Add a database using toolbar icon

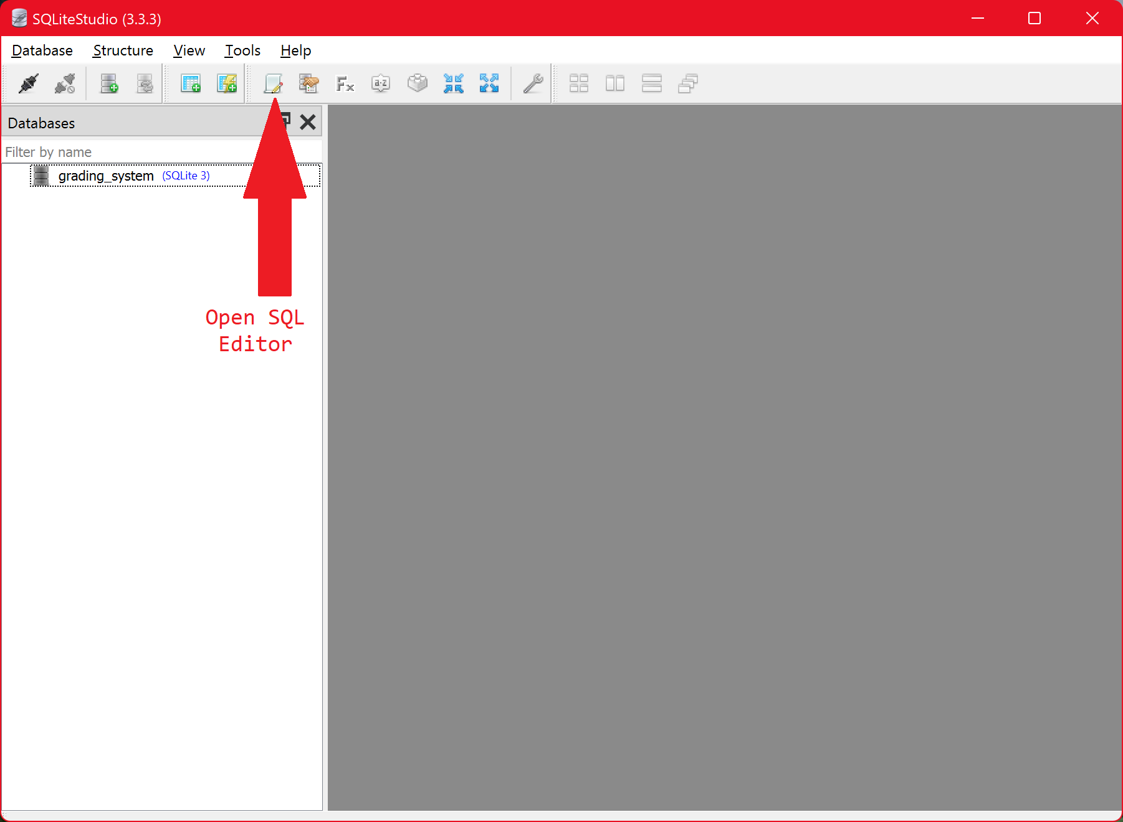pyautogui.click(x=109, y=83)
